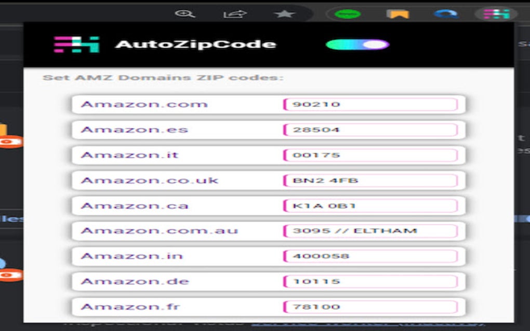Click the zoom magnifier icon in browser toolbar

(x=185, y=14)
